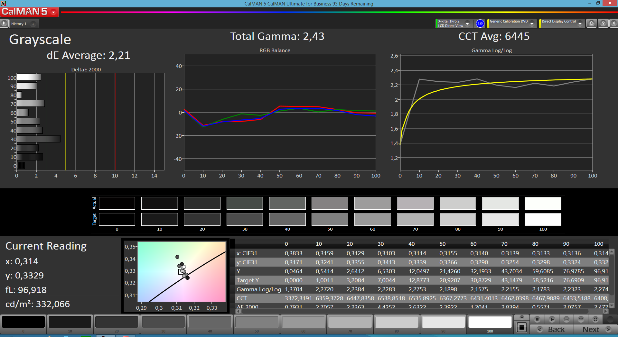Click the Next button
The width and height of the screenshot is (618, 337).
click(595, 329)
